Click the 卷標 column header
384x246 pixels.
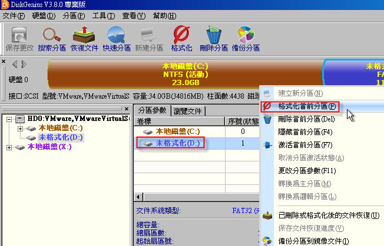coord(179,121)
